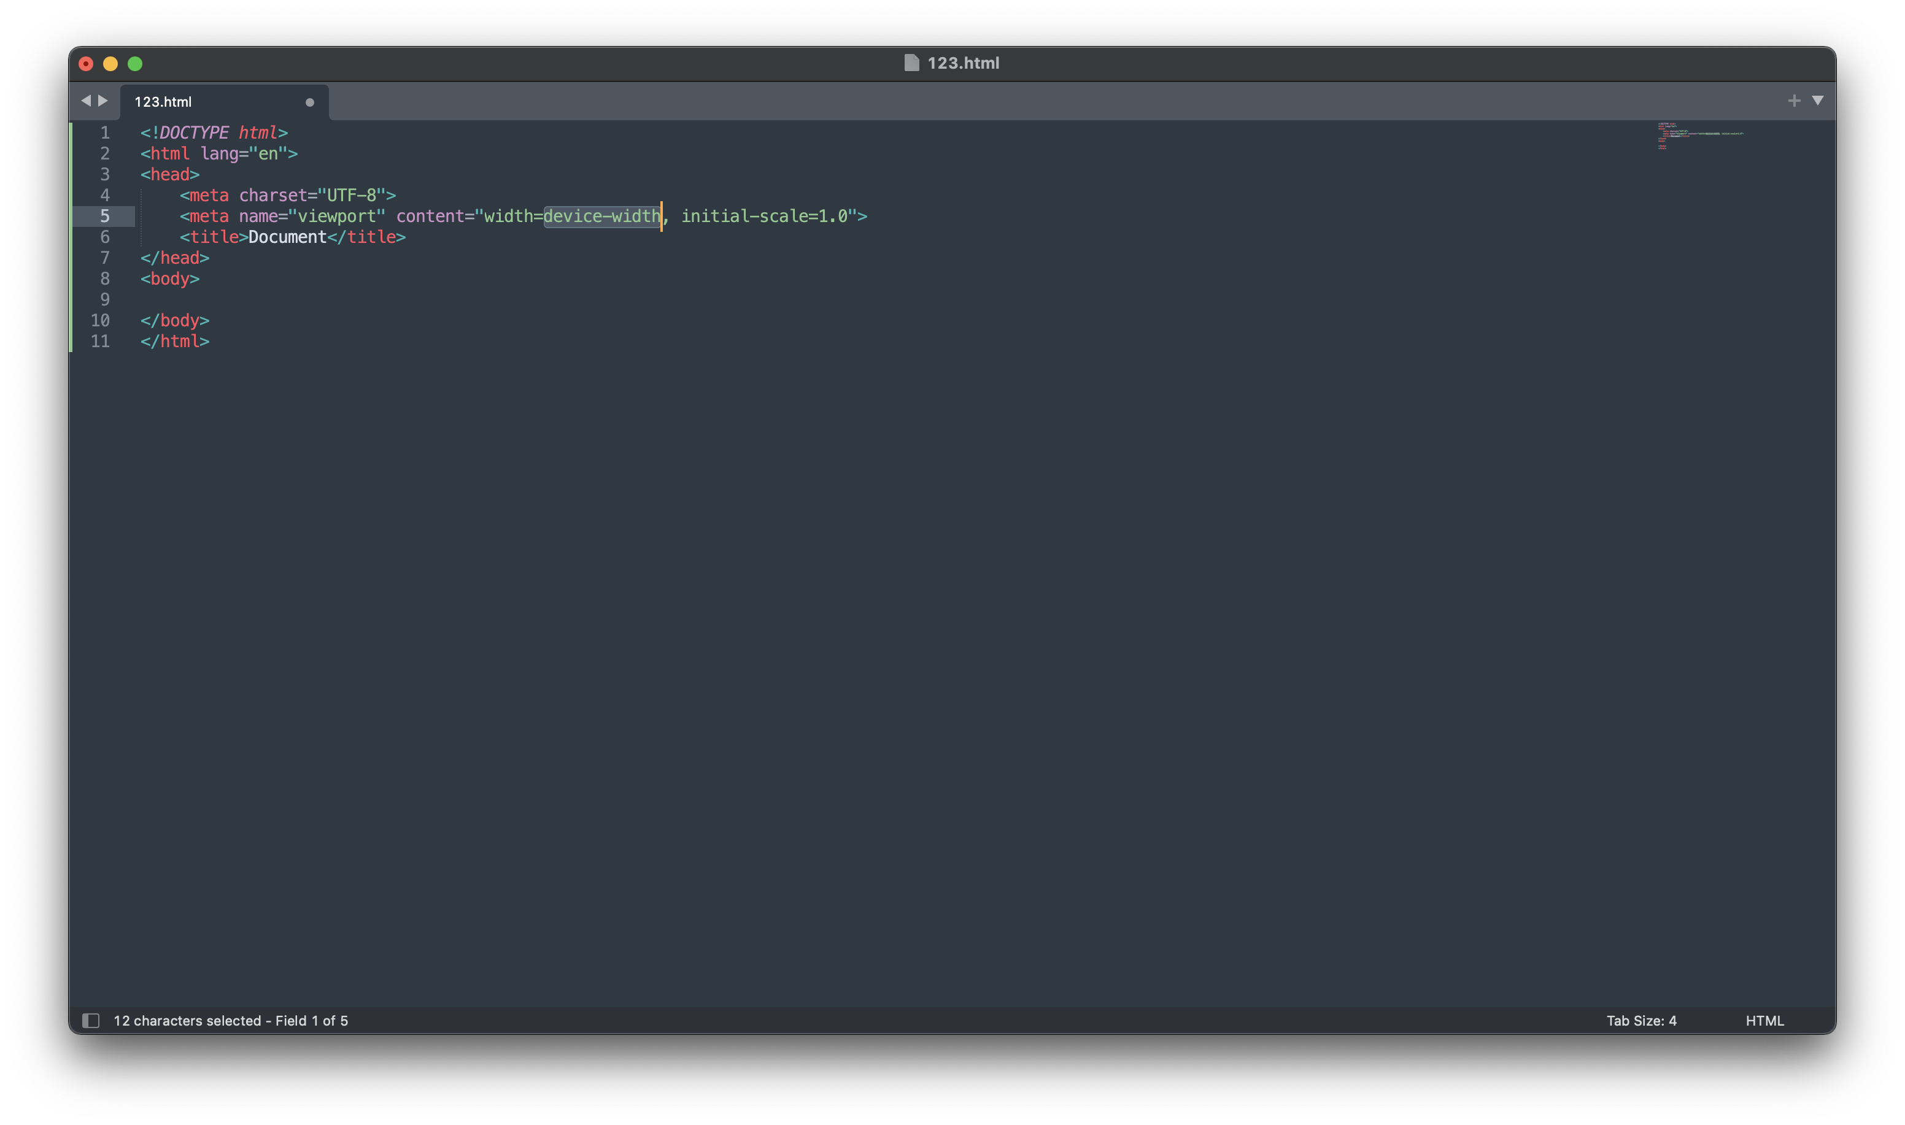Click the yellow minimize window button

tap(110, 64)
